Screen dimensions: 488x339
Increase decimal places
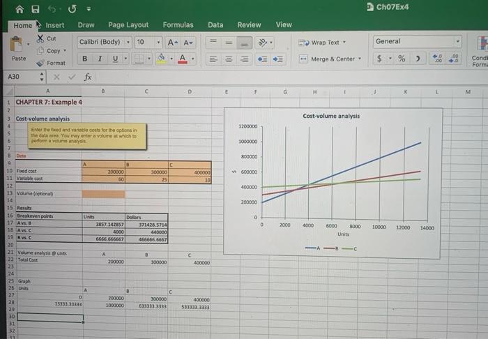click(x=437, y=58)
